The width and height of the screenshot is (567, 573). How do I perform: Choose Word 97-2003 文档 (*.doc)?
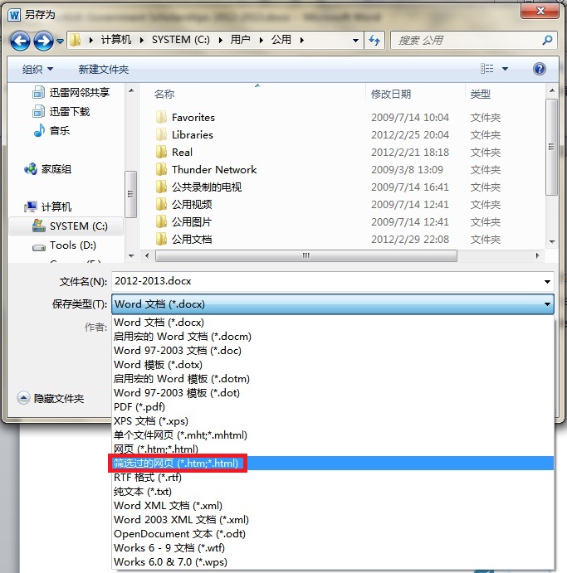point(333,351)
